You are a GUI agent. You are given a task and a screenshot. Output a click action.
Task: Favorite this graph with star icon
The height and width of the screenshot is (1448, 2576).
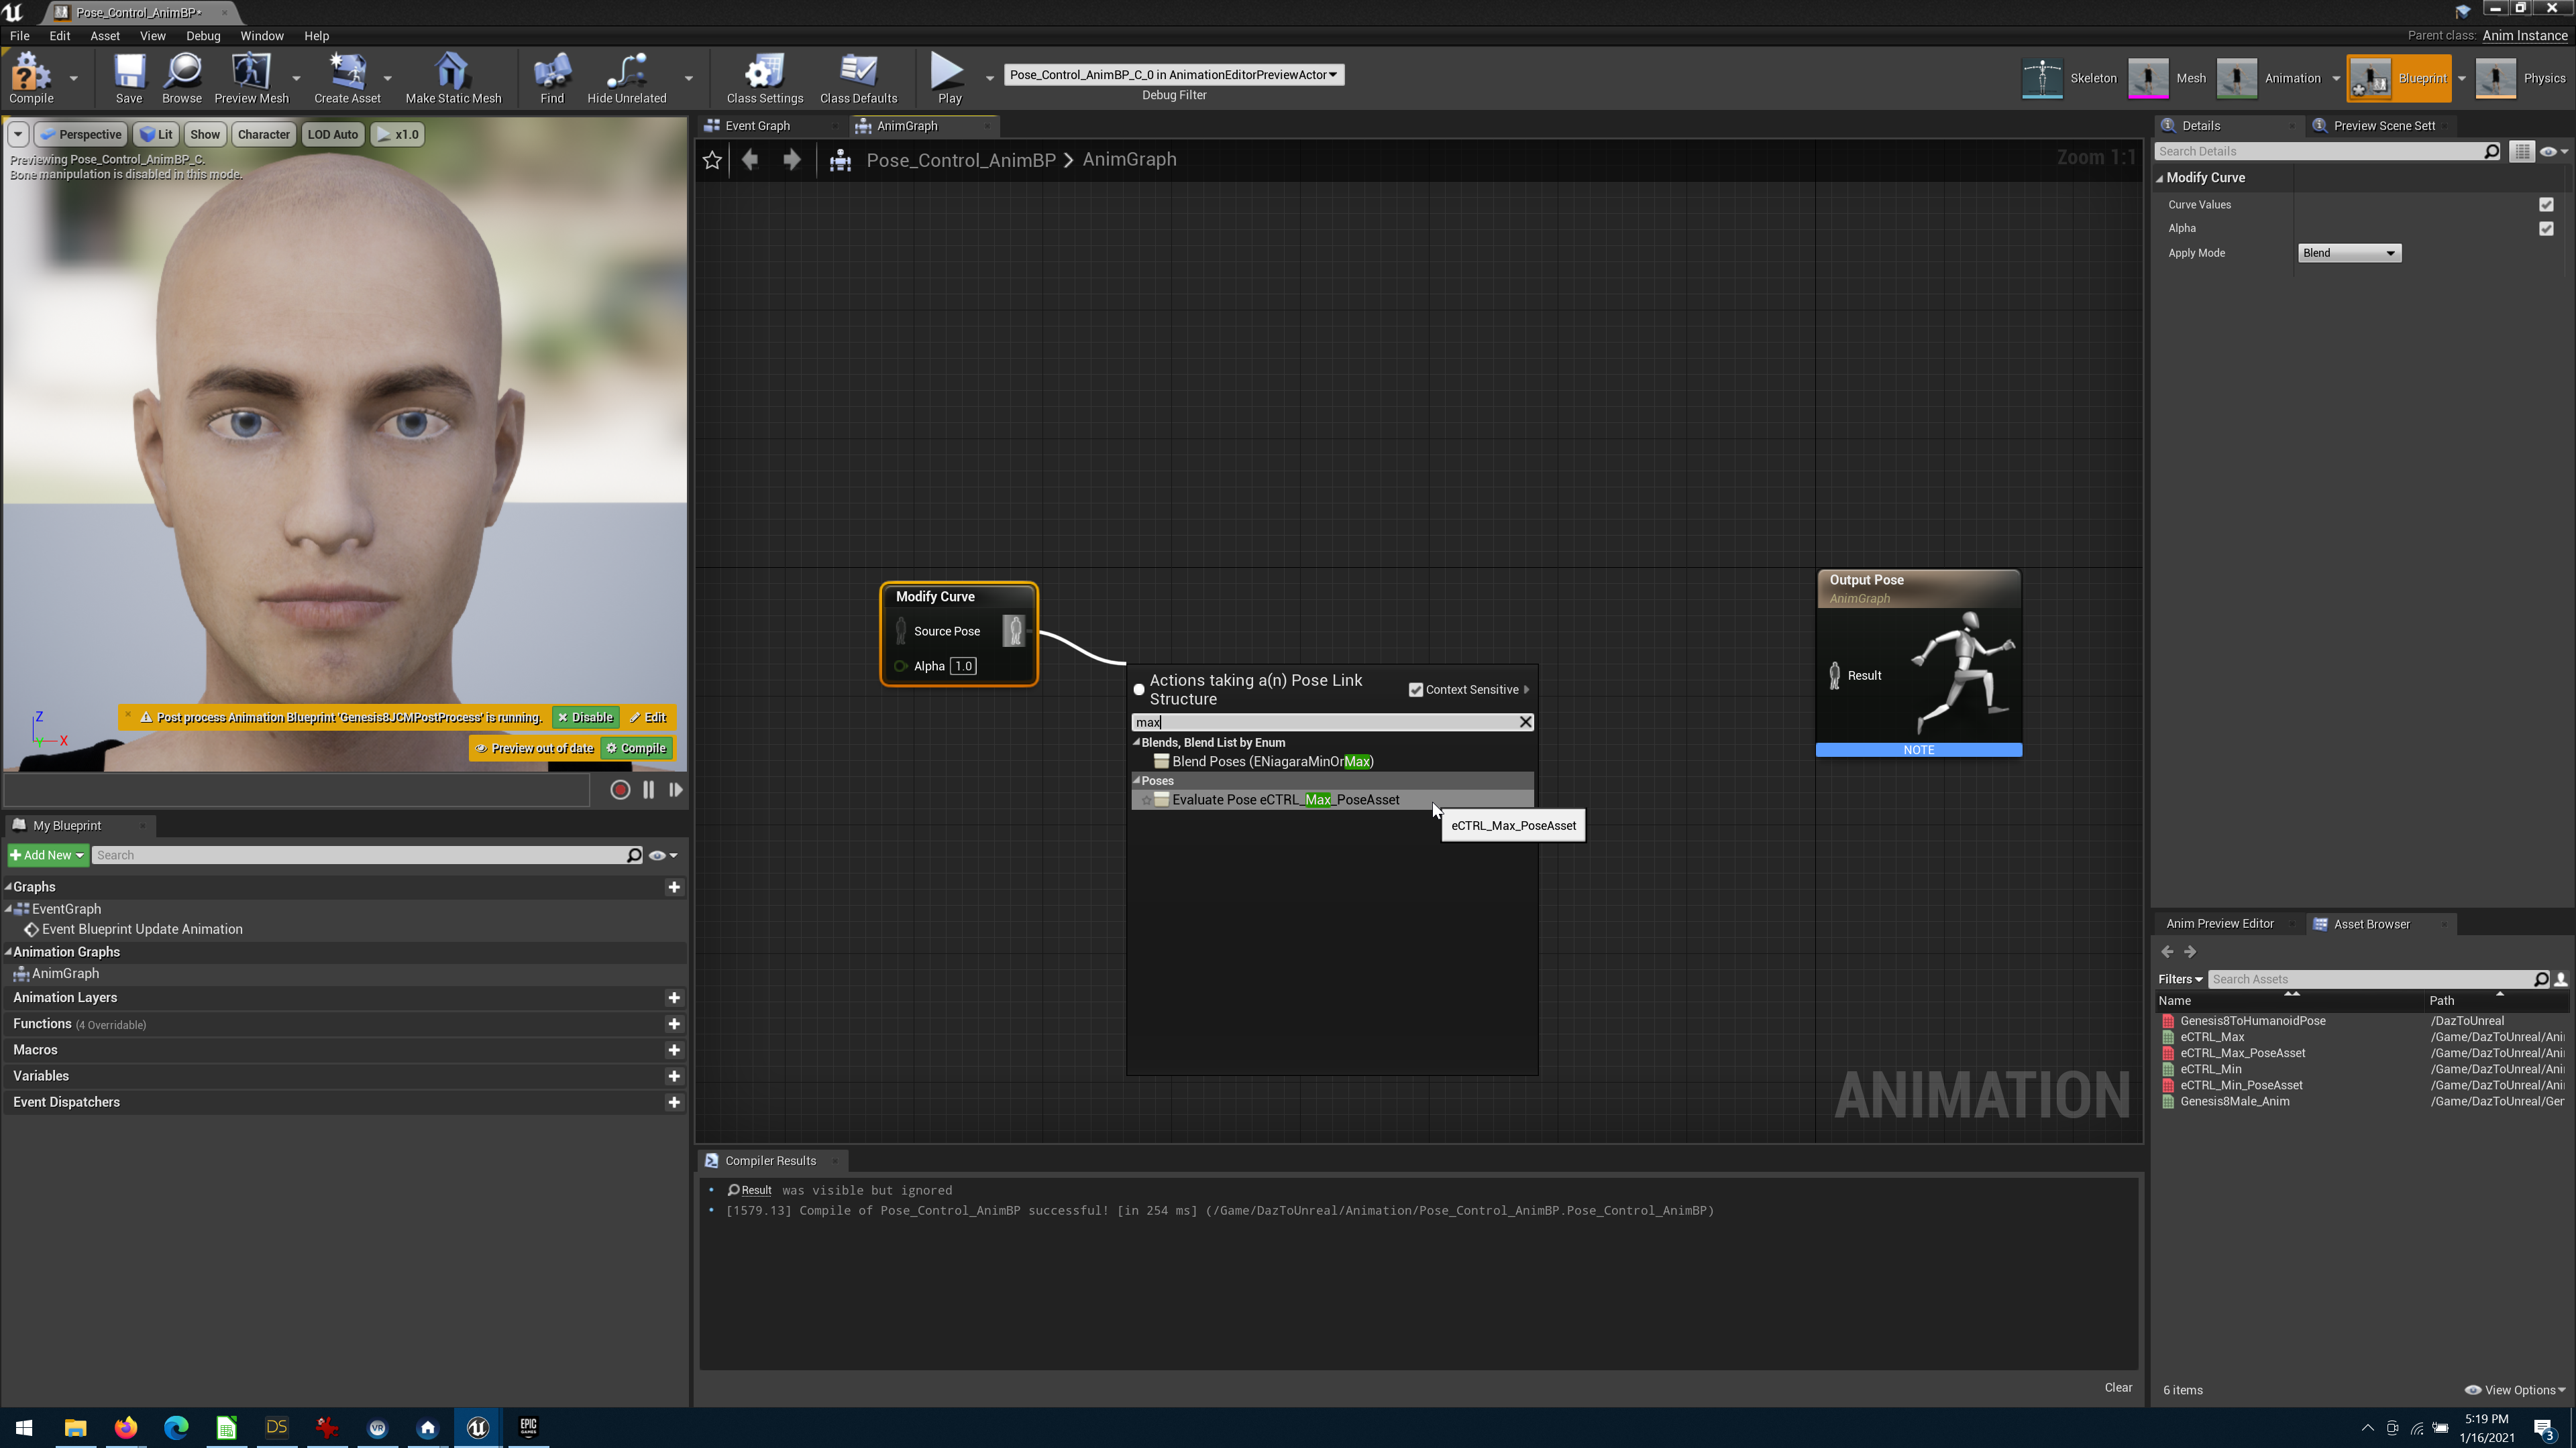click(712, 160)
